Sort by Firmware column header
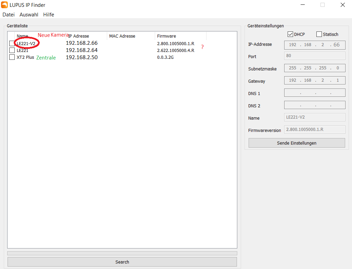 click(x=180, y=36)
